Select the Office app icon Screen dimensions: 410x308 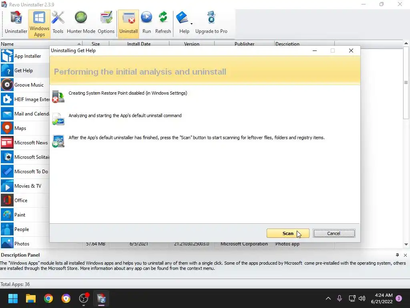pyautogui.click(x=7, y=201)
